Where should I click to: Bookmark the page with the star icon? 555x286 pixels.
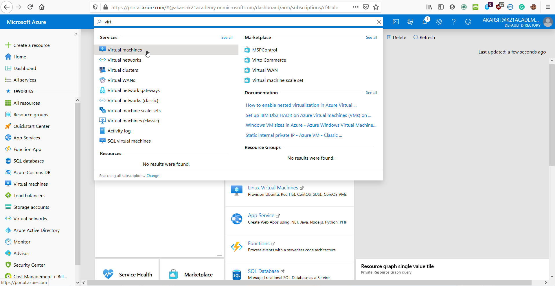376,7
